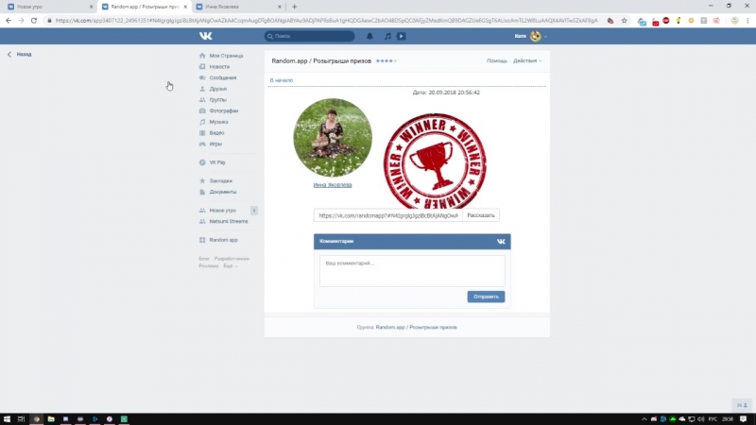This screenshot has width=756, height=425.
Task: Open the Катя profile menu
Action: 527,36
